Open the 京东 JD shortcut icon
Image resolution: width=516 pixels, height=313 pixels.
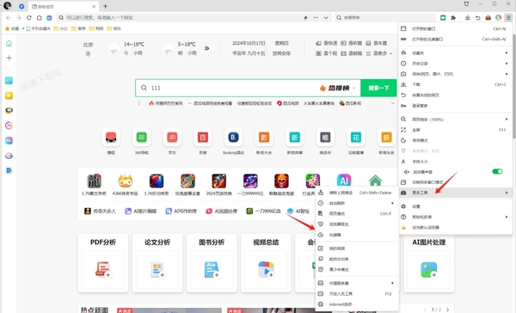[172, 138]
